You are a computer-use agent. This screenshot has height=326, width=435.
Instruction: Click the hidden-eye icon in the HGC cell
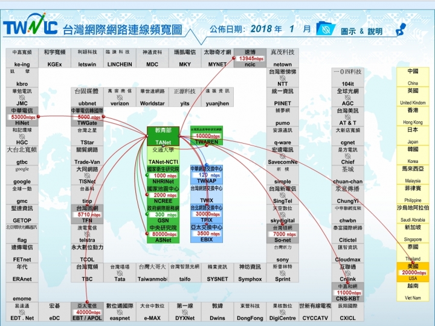(x=22, y=136)
